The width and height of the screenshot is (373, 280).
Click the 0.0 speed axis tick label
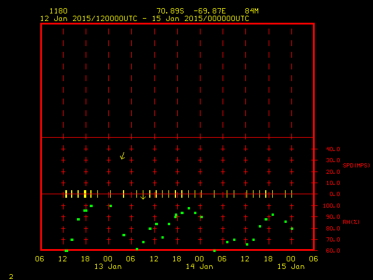(335, 194)
